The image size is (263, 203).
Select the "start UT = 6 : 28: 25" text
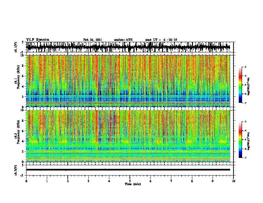point(161,40)
